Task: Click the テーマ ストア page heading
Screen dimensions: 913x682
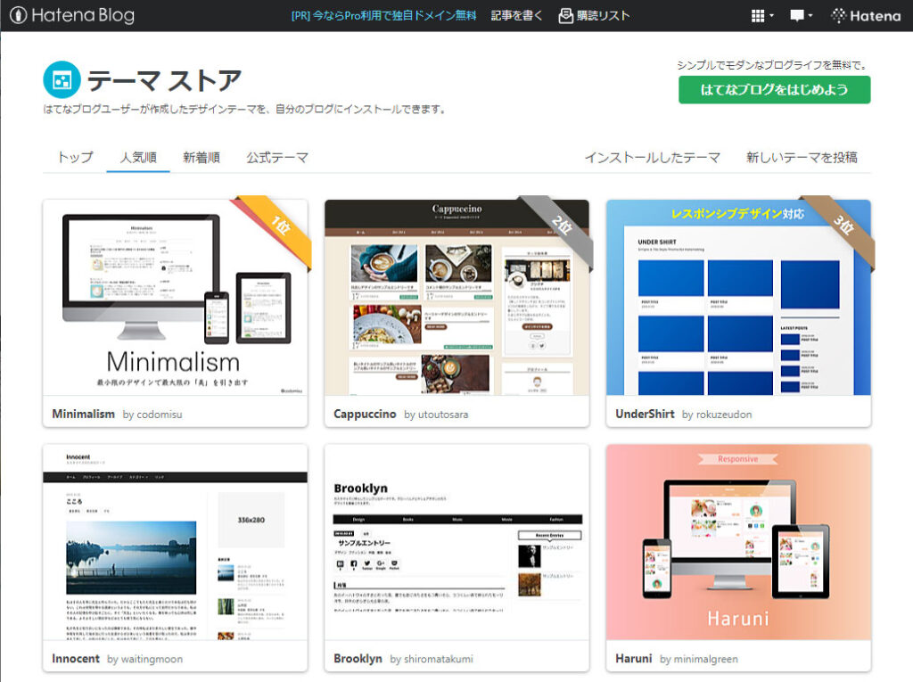Action: (x=164, y=80)
